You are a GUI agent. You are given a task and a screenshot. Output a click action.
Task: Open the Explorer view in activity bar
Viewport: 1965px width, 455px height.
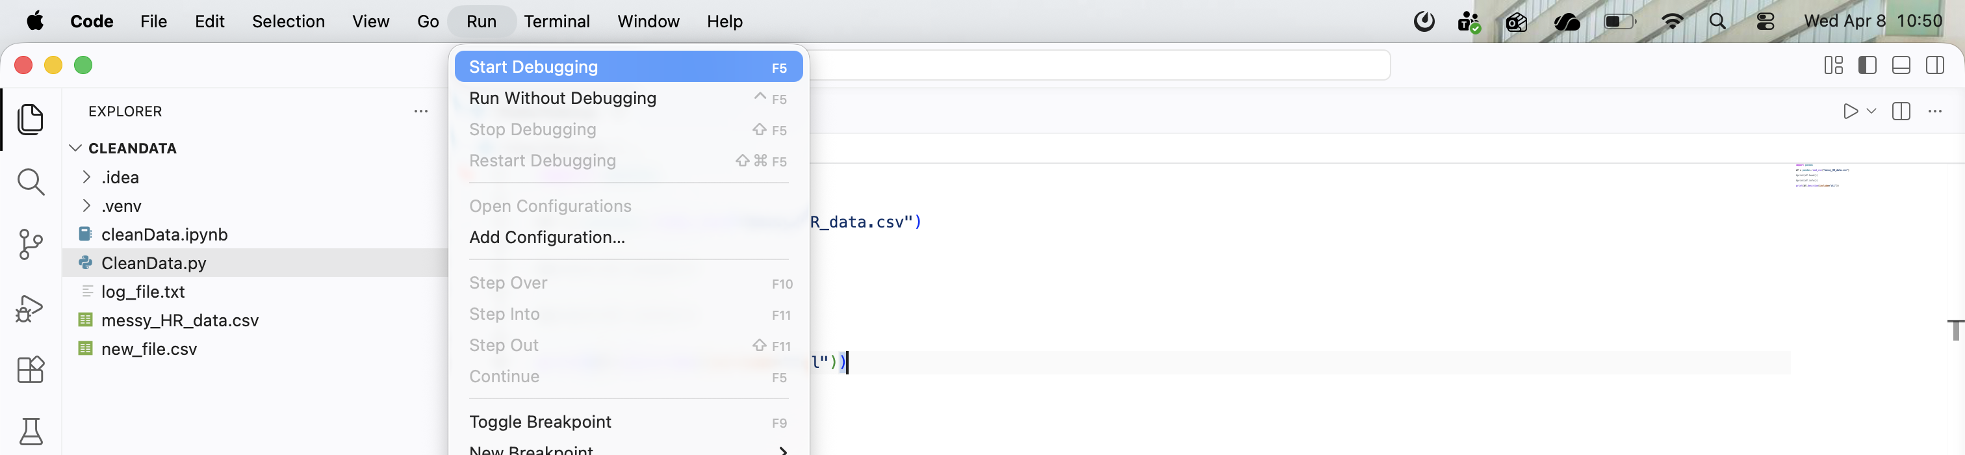31,119
